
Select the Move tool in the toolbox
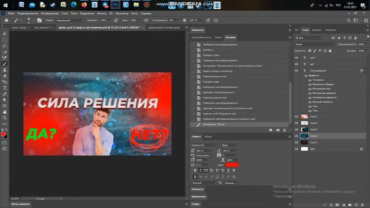click(5, 34)
